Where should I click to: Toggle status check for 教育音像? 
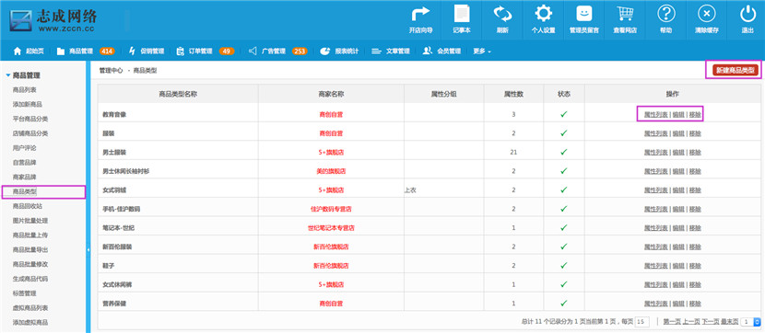point(564,114)
